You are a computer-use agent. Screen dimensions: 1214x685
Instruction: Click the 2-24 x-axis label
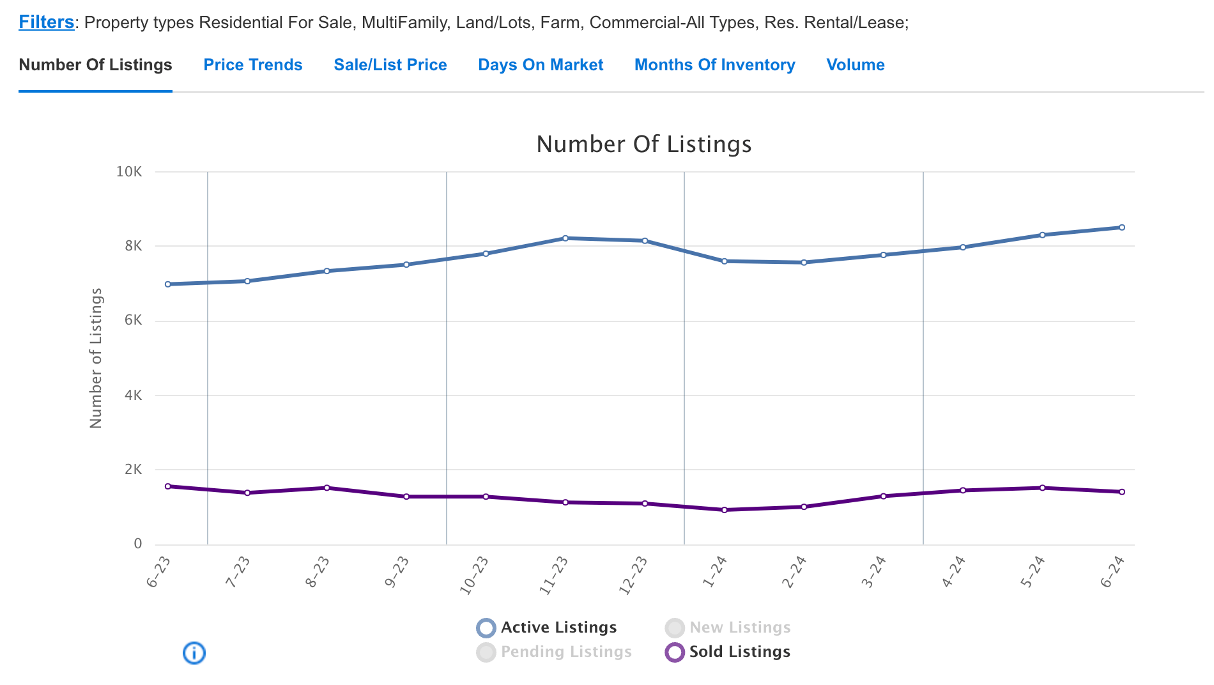pyautogui.click(x=794, y=572)
